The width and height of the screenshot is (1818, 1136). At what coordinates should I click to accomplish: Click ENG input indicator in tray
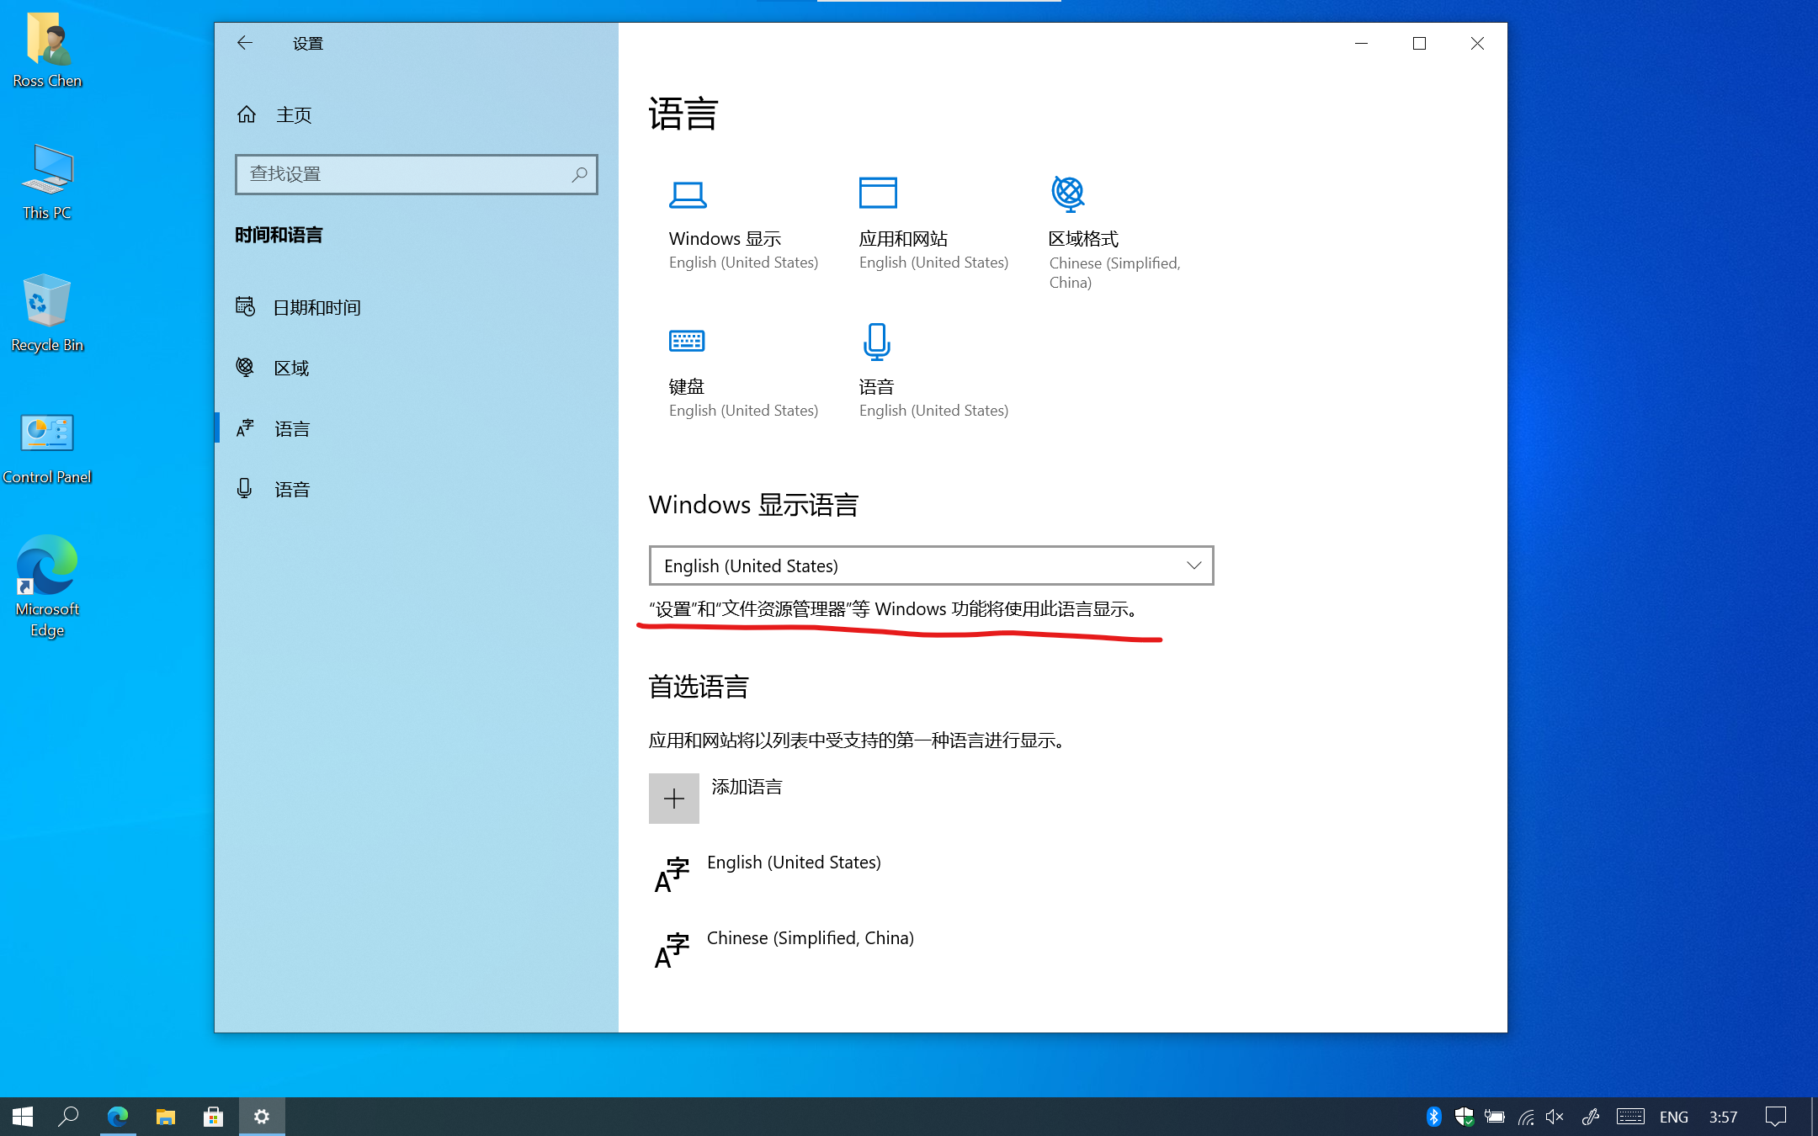click(1673, 1117)
